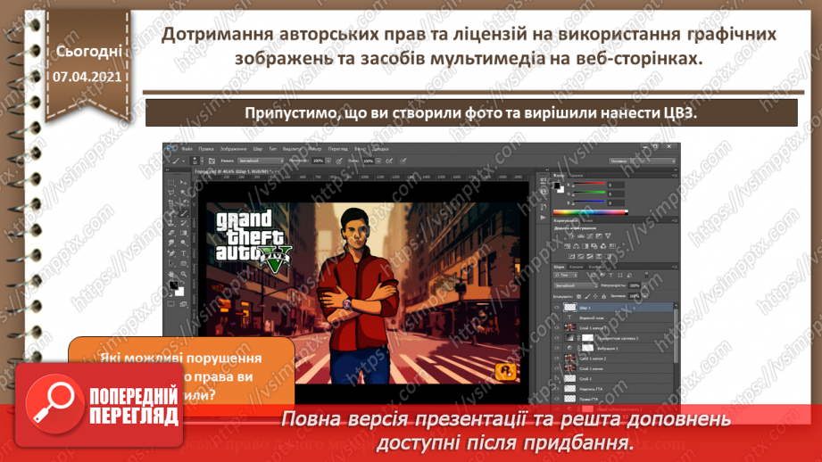Select the Pen tool
Viewport: 822px width, 462px height.
pos(170,253)
